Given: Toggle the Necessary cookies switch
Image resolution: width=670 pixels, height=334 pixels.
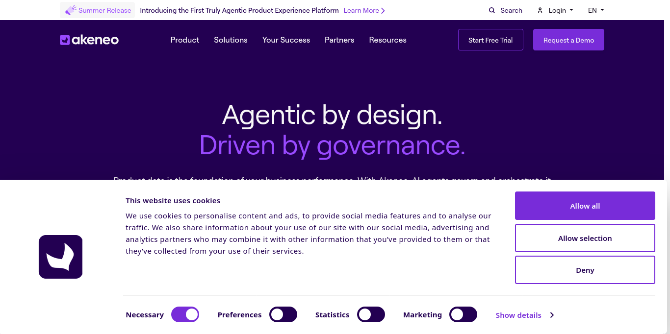Looking at the screenshot, I should pos(185,314).
